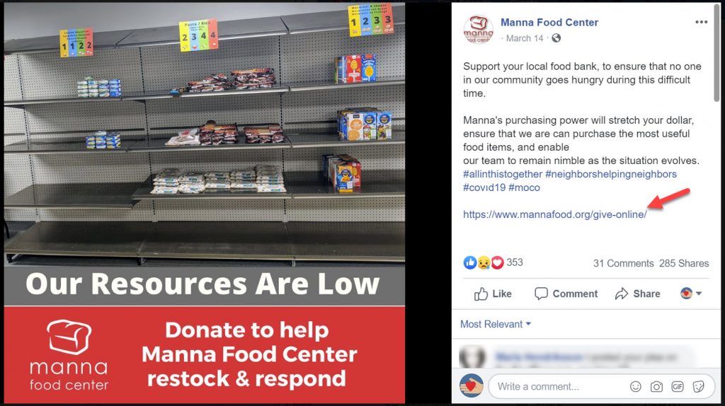Viewport: 725px width, 406px height.
Task: View the 31 Comments list
Action: click(x=623, y=263)
